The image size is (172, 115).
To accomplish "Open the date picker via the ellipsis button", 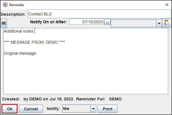I will click(107, 22).
